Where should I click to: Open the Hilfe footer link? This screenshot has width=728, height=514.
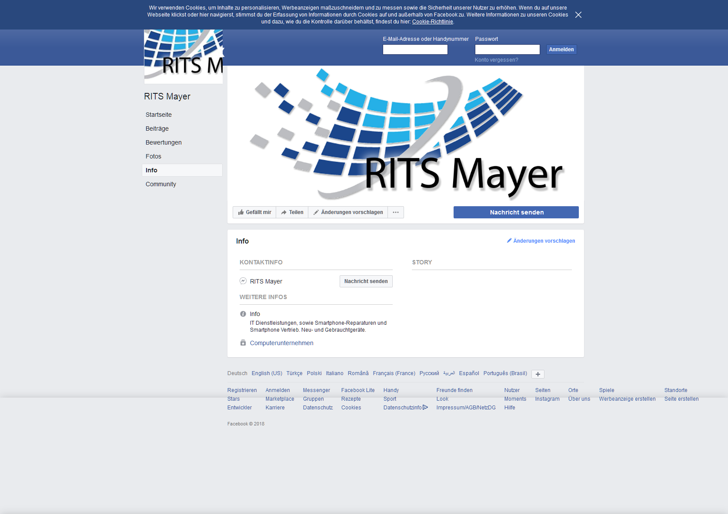(x=509, y=408)
